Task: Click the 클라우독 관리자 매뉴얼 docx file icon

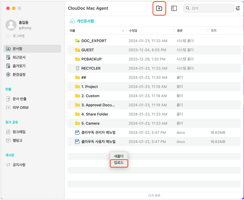Action: click(77, 132)
